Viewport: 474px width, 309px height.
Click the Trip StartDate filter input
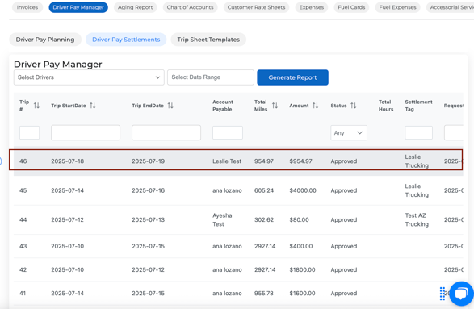click(x=86, y=132)
